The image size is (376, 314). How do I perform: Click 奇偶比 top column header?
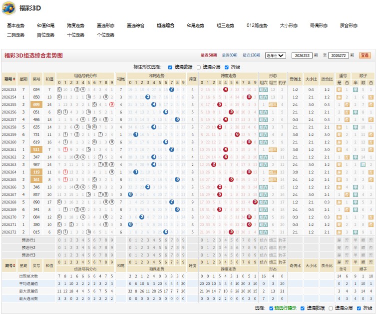coord(295,79)
